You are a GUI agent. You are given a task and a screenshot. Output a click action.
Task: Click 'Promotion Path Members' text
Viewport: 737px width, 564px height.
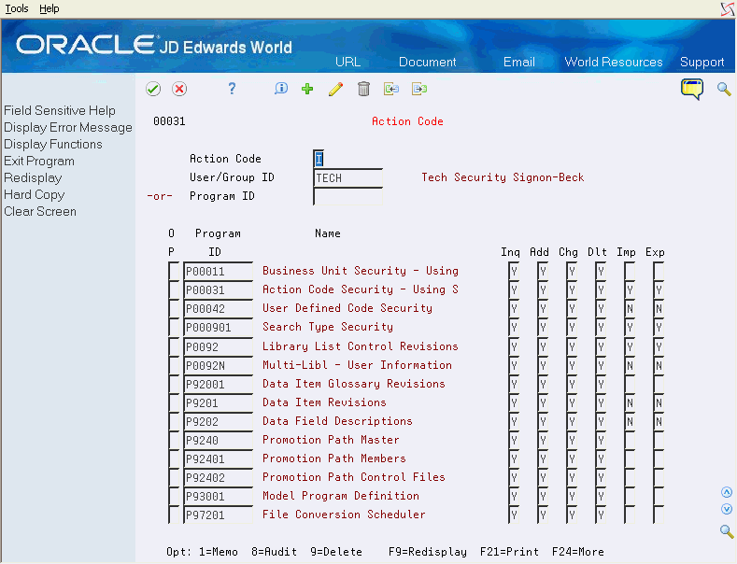pyautogui.click(x=334, y=458)
